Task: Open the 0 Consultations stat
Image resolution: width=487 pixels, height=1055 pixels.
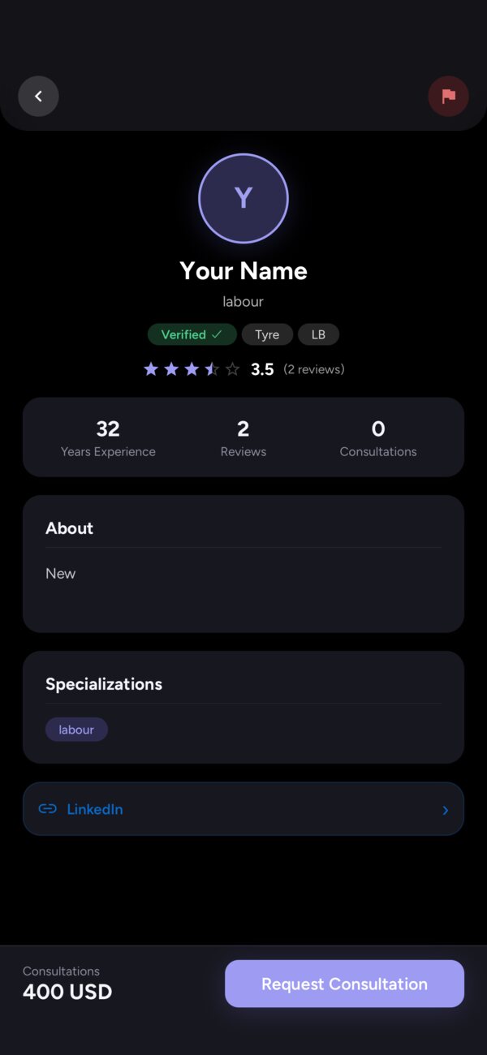Action: (x=378, y=438)
